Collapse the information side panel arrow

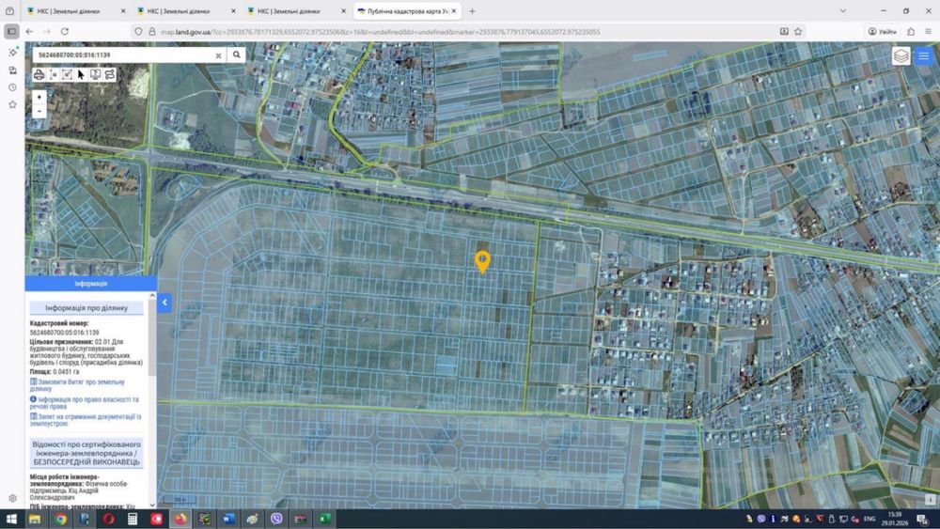point(164,303)
